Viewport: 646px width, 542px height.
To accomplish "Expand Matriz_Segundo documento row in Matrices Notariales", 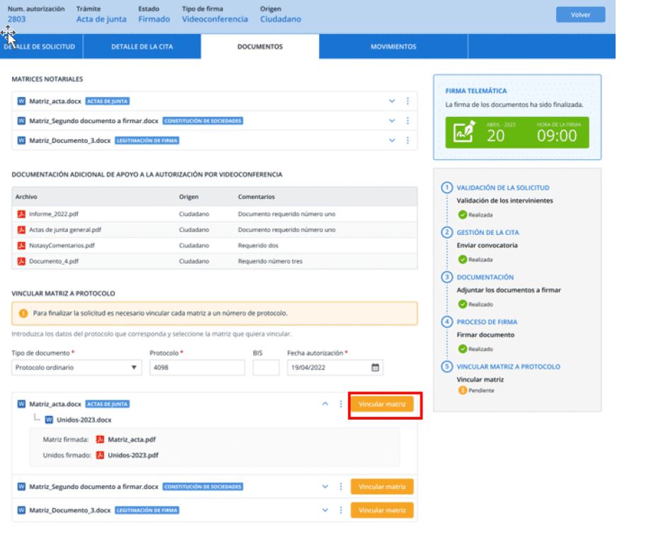I will coord(392,121).
